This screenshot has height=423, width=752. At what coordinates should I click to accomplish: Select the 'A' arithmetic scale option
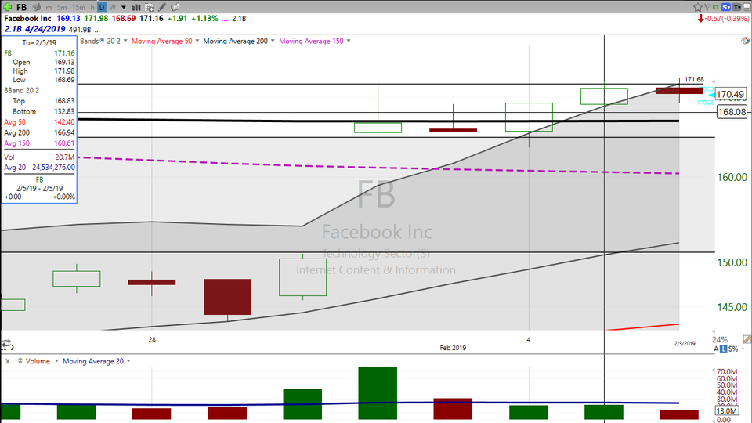716,349
